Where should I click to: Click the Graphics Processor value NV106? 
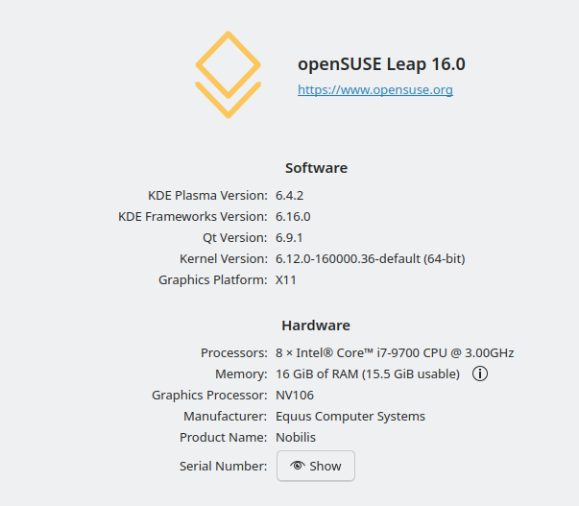pyautogui.click(x=295, y=395)
